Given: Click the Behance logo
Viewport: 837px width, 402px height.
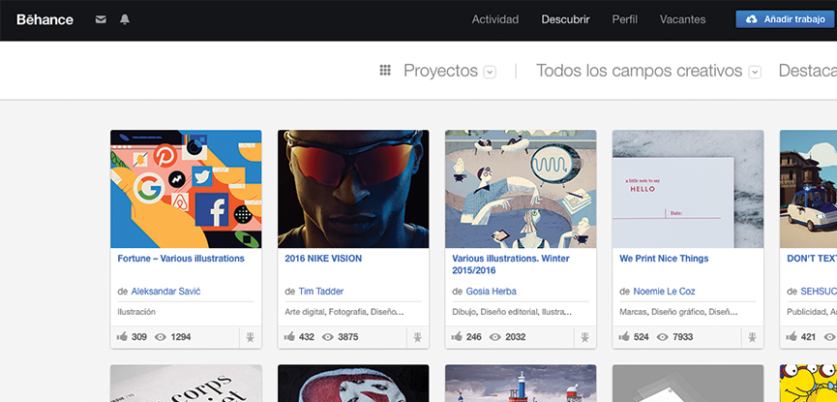Looking at the screenshot, I should 45,19.
